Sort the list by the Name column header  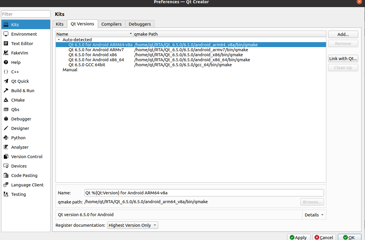coord(94,34)
